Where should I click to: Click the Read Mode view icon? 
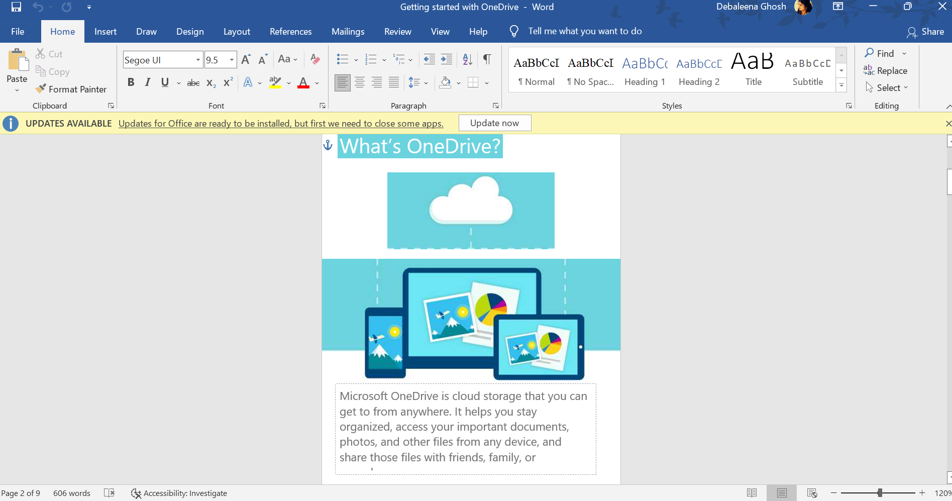tap(752, 493)
